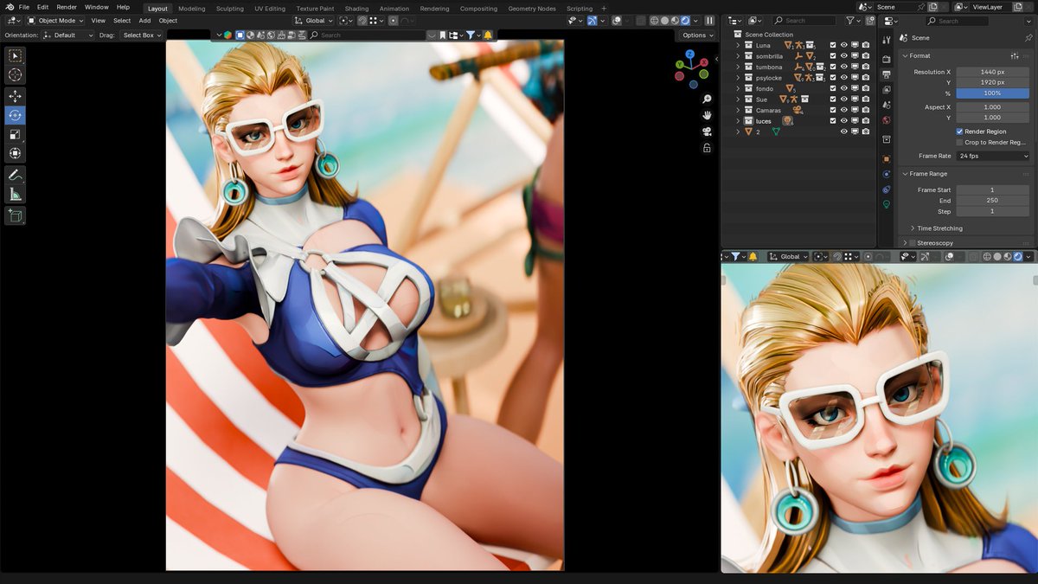The width and height of the screenshot is (1038, 584).
Task: Collapse the Frame Range panel
Action: click(x=905, y=174)
